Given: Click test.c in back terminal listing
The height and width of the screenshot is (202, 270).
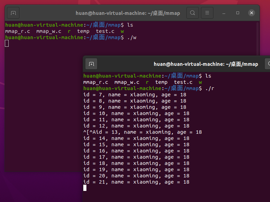Looking at the screenshot, I should [105, 31].
